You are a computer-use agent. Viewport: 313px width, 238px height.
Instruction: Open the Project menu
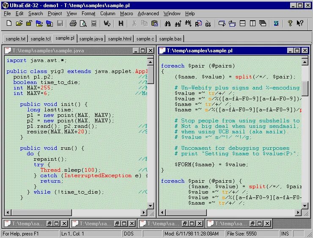55,14
